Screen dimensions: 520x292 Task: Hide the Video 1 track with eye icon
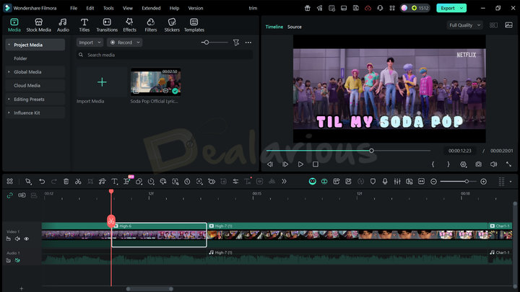pyautogui.click(x=27, y=239)
